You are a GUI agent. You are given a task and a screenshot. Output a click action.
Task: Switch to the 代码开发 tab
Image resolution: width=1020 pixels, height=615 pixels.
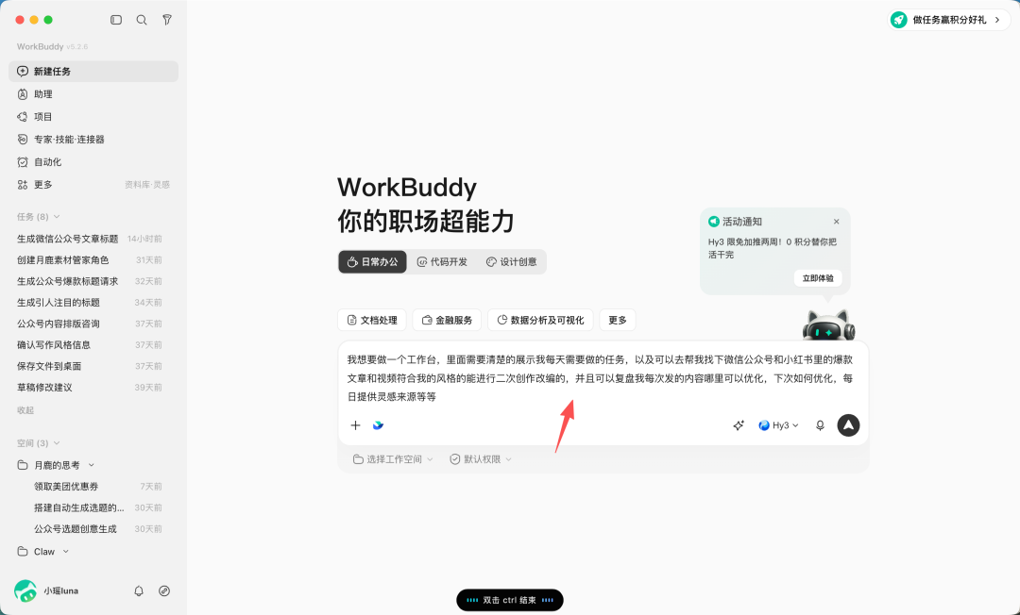442,261
